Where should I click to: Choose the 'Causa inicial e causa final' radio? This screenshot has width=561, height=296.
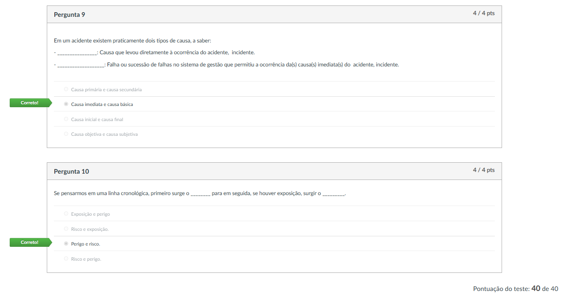pos(66,119)
